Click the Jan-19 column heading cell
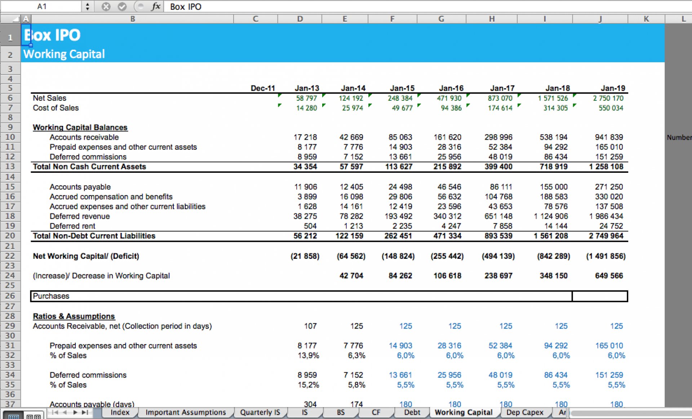This screenshot has height=419, width=692. point(613,88)
